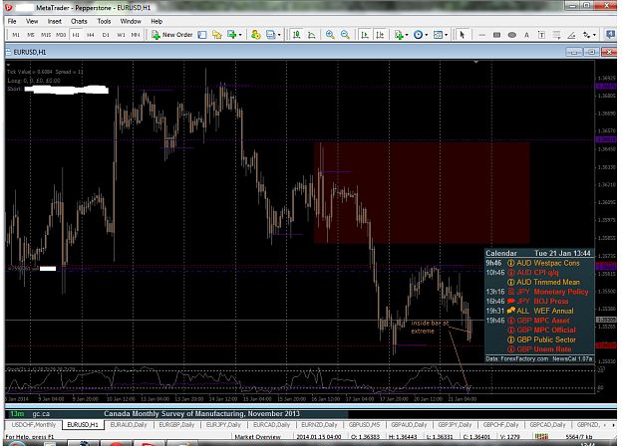Switch to W1 timeframe
Image resolution: width=623 pixels, height=446 pixels.
tap(121, 35)
